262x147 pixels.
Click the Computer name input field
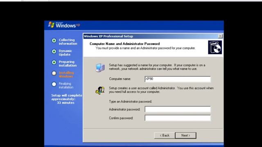pos(178,79)
